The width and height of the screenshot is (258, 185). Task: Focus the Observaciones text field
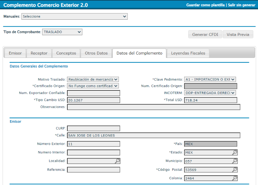pyautogui.click(x=154, y=107)
